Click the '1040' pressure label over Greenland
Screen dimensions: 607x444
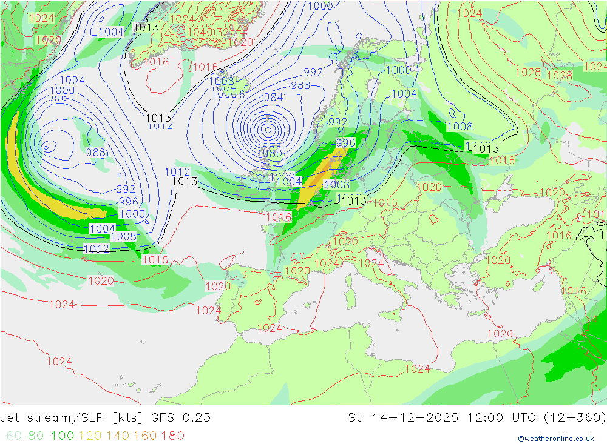point(199,33)
